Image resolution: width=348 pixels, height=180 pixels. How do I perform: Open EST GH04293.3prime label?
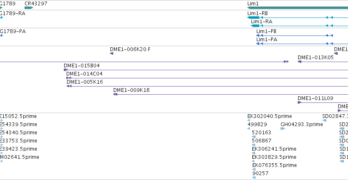pyautogui.click(x=302, y=124)
